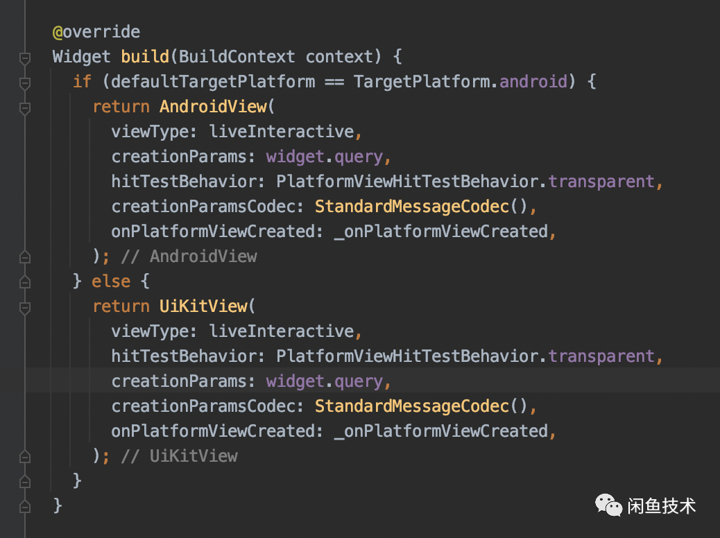Click the @override annotation
This screenshot has height=538, width=720.
point(96,32)
